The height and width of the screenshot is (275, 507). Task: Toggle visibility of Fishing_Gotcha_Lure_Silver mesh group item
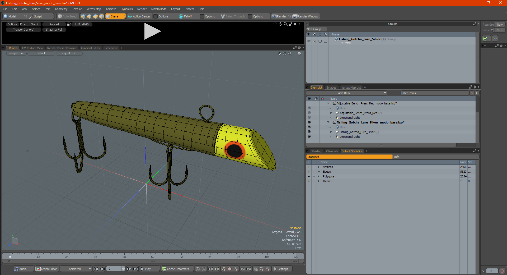click(x=309, y=132)
